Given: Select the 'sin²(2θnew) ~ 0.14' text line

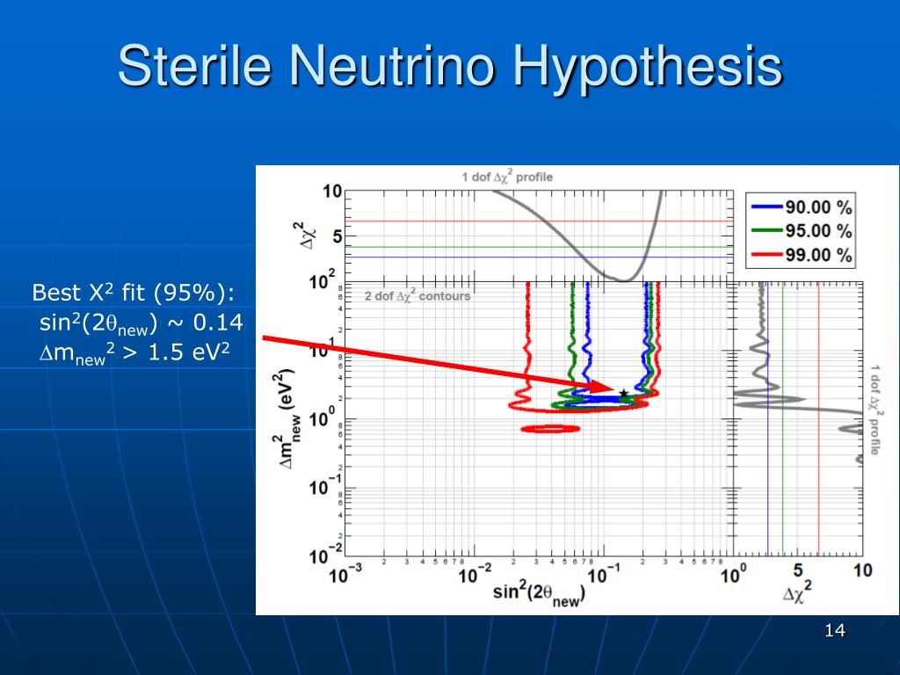Looking at the screenshot, I should (142, 323).
